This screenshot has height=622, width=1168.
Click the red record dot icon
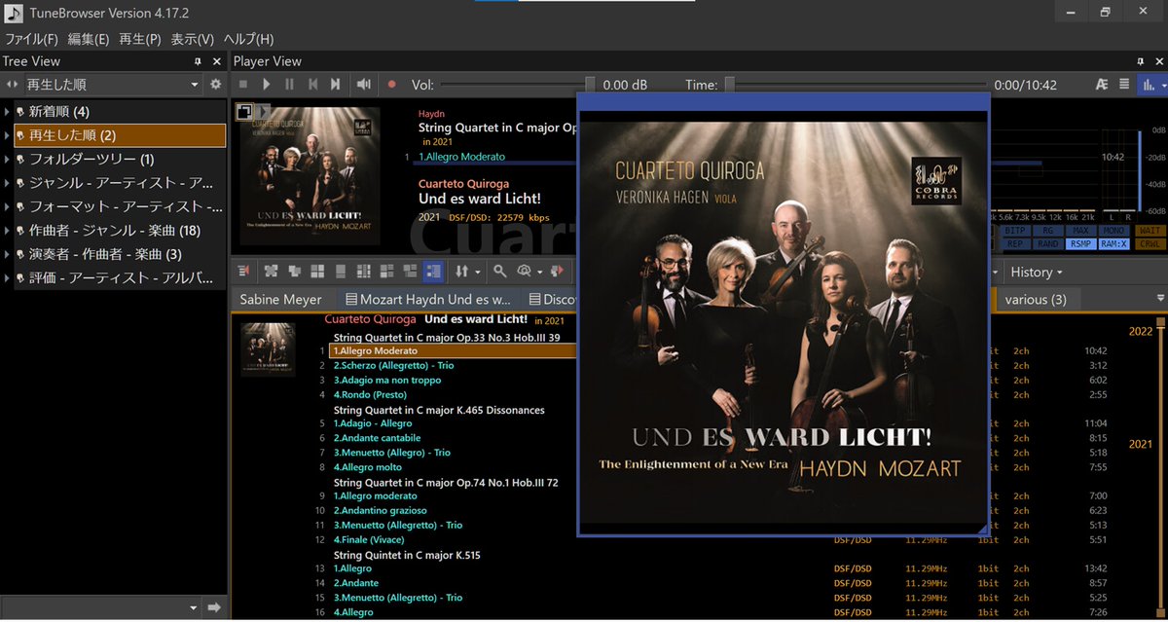(x=391, y=85)
